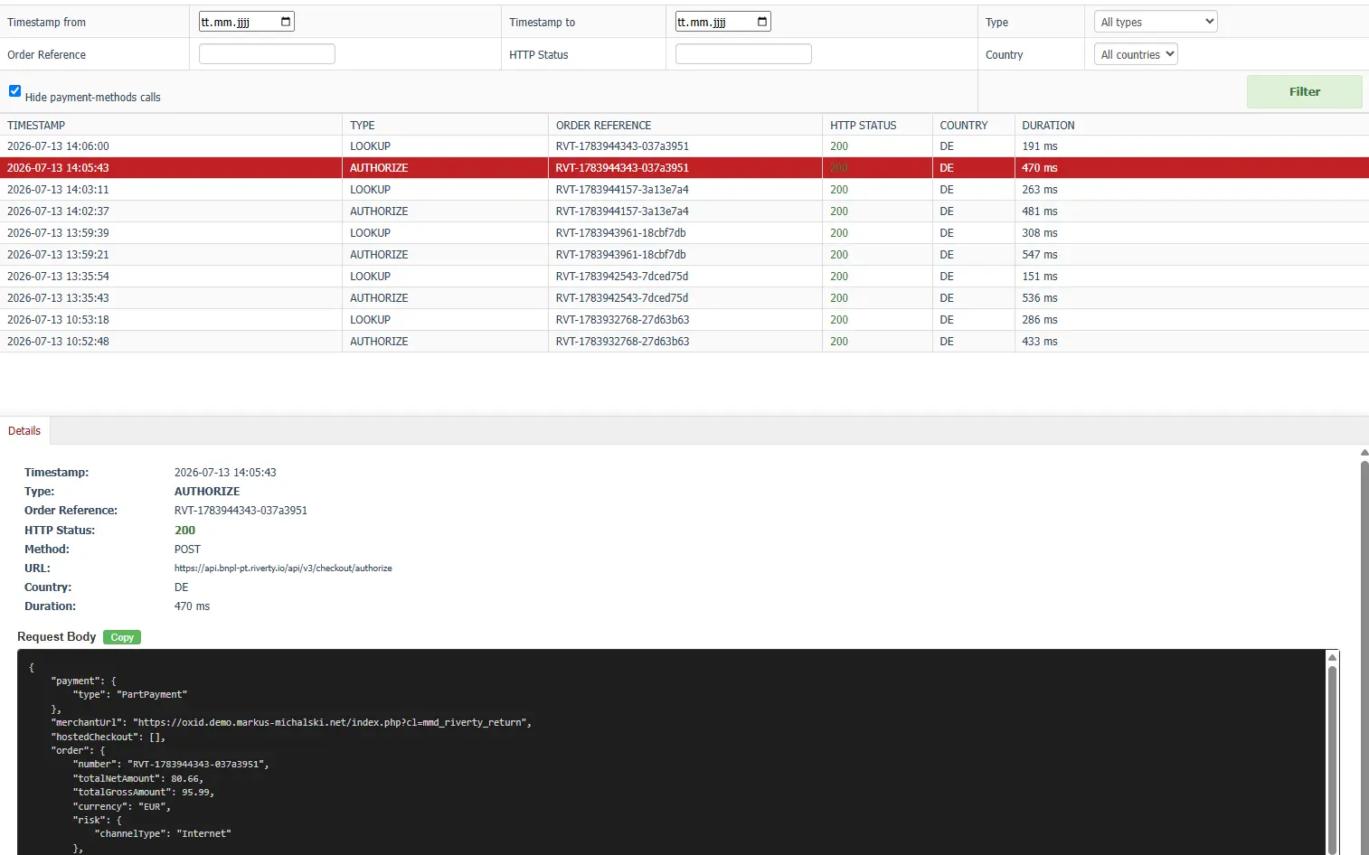
Task: Click the totalGrossAmount line in request body
Action: tap(143, 793)
